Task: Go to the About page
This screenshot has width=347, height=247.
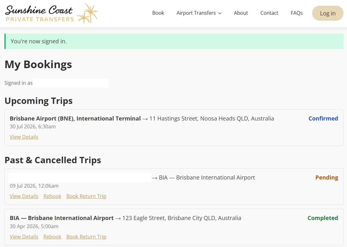Action: (x=241, y=13)
